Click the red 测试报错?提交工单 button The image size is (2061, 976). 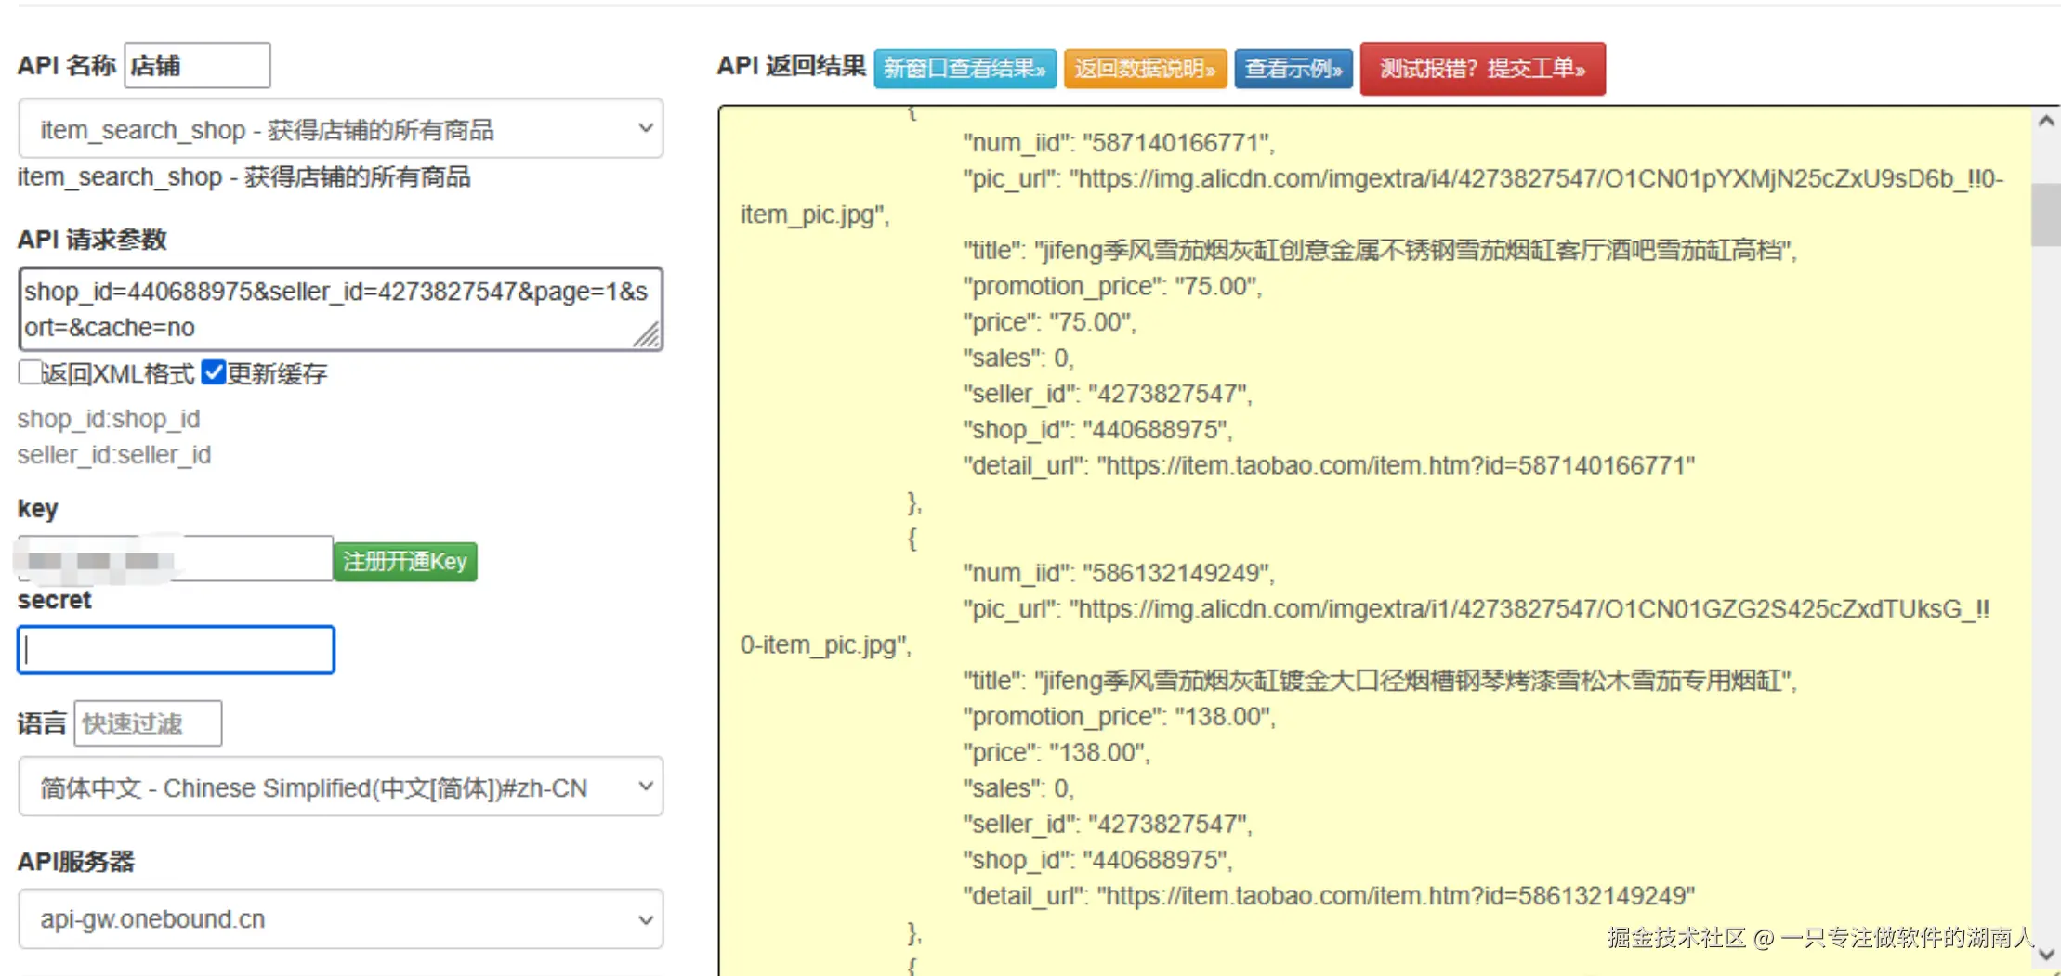pyautogui.click(x=1482, y=69)
